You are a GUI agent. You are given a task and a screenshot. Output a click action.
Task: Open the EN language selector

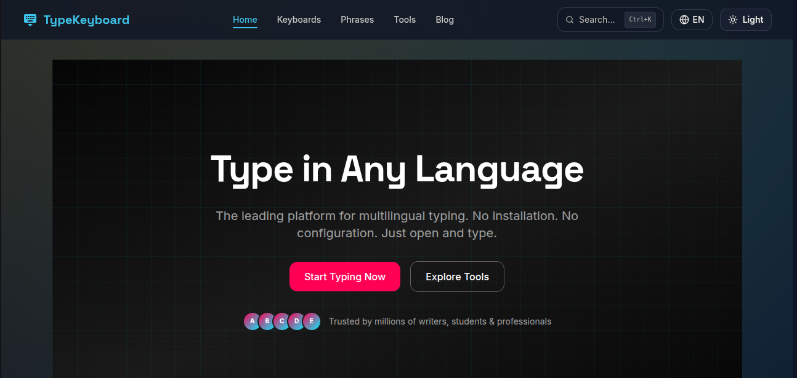click(x=692, y=20)
